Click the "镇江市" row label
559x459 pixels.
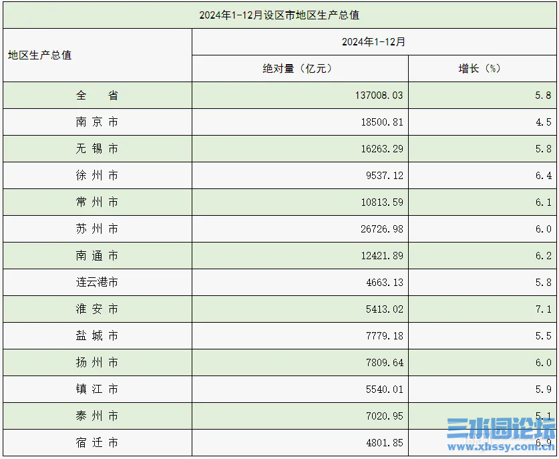tap(97, 390)
